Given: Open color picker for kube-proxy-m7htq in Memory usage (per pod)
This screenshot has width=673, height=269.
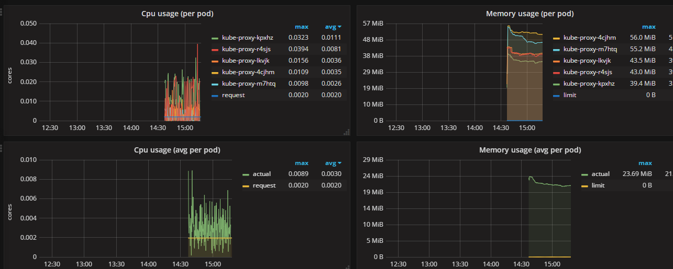Looking at the screenshot, I should (x=556, y=50).
